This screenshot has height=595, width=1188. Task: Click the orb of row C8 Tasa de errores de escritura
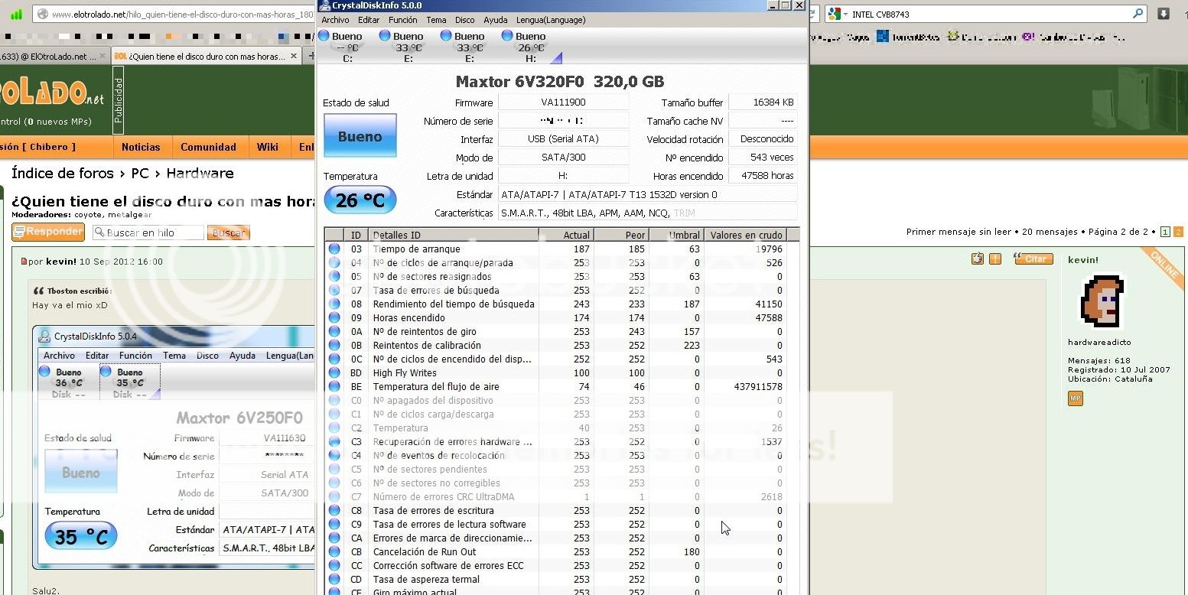334,511
